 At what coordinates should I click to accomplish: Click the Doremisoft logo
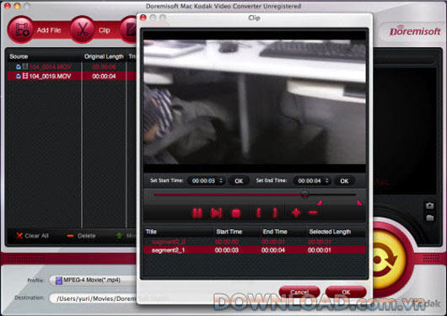415,31
